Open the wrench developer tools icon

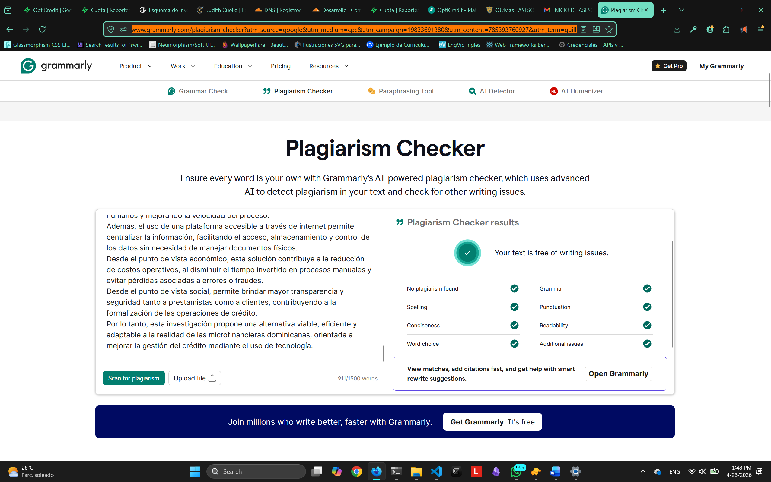pyautogui.click(x=693, y=29)
